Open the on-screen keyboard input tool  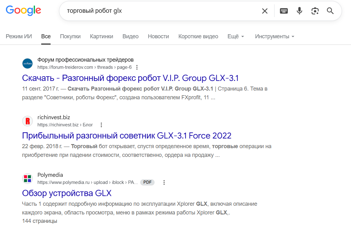point(284,11)
